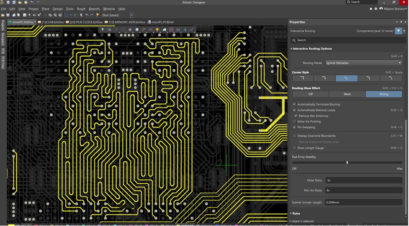Select the rectangle selection icon in floating toolbar

(123, 30)
